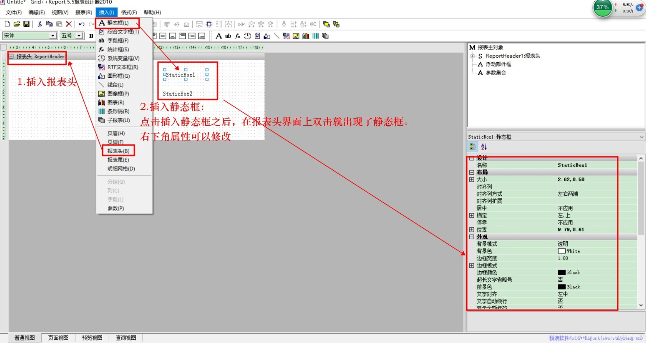Copy selection using the copy icon
Viewport: 648px width, 344px height.
[x=49, y=24]
